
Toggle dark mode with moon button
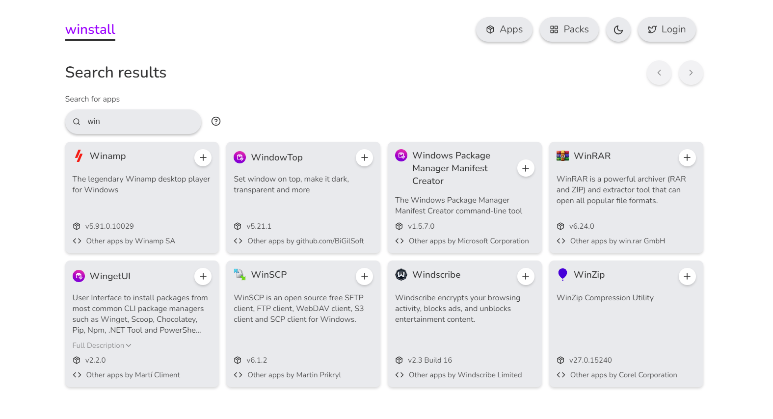point(618,30)
